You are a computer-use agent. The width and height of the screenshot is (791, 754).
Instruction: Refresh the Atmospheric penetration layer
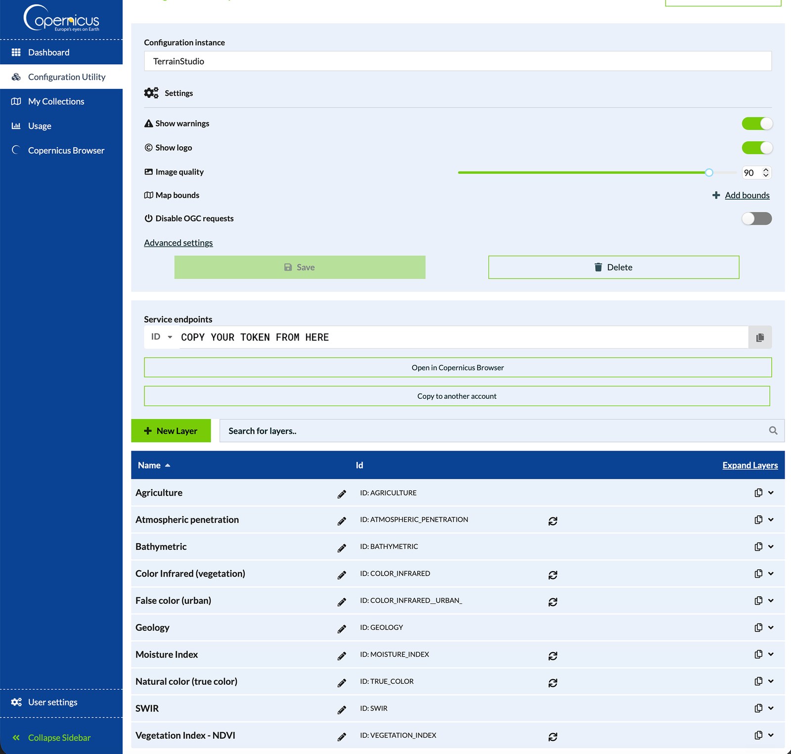coord(553,521)
